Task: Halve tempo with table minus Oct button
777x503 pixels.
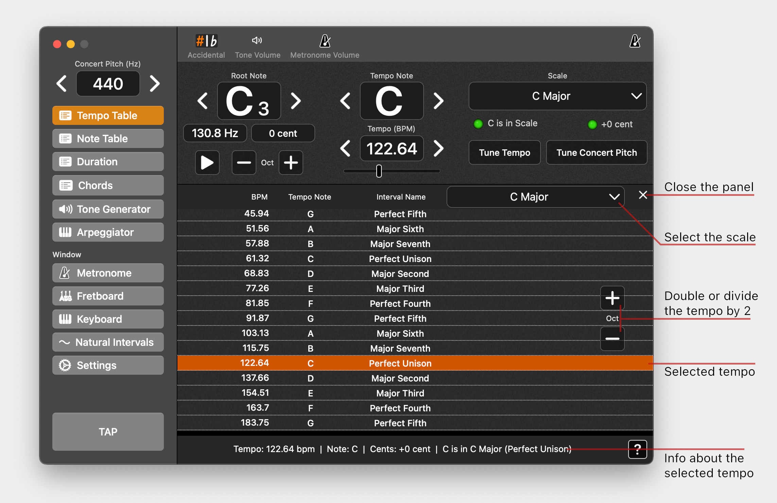Action: click(612, 339)
